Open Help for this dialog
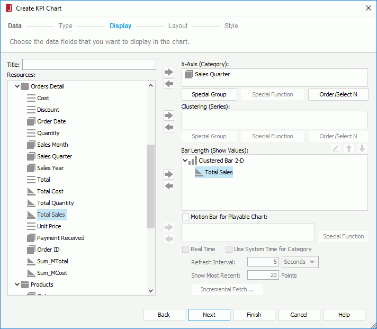This screenshot has height=329, width=377. pos(344,315)
